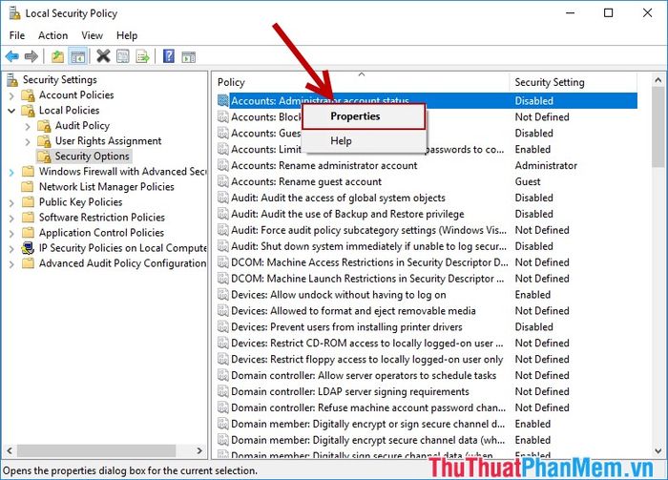Click the Local Security Policy title bar icon
The width and height of the screenshot is (668, 480).
pos(14,13)
